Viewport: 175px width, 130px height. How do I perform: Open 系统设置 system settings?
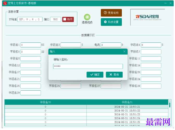coord(111,22)
